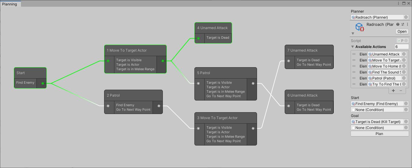Viewport: 412px width, 168px height.
Task: Click the Script object field
Action: click(402, 41)
